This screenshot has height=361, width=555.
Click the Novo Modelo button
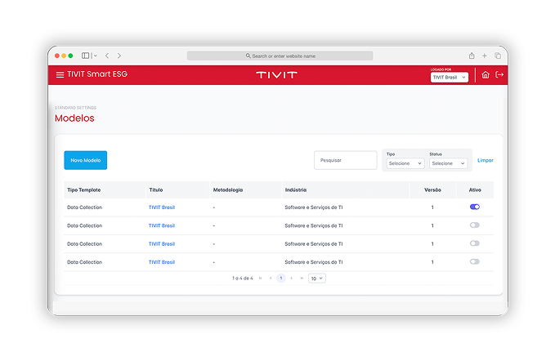[86, 160]
